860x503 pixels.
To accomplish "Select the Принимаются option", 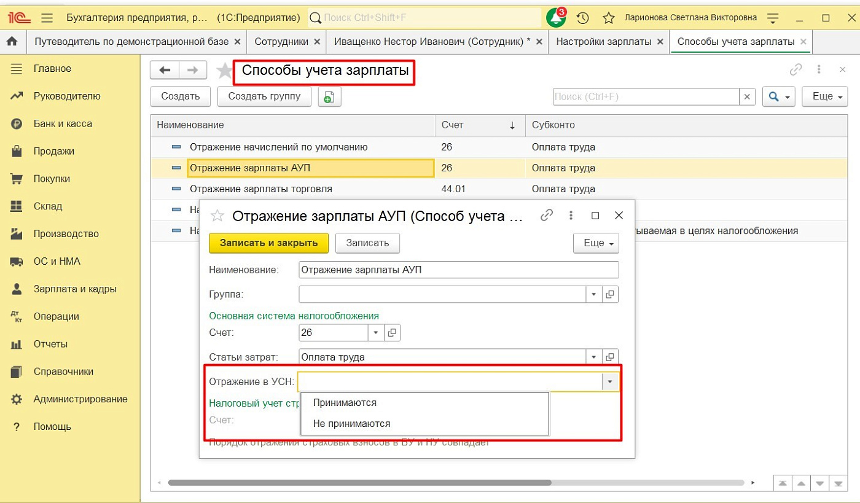I will coord(345,403).
